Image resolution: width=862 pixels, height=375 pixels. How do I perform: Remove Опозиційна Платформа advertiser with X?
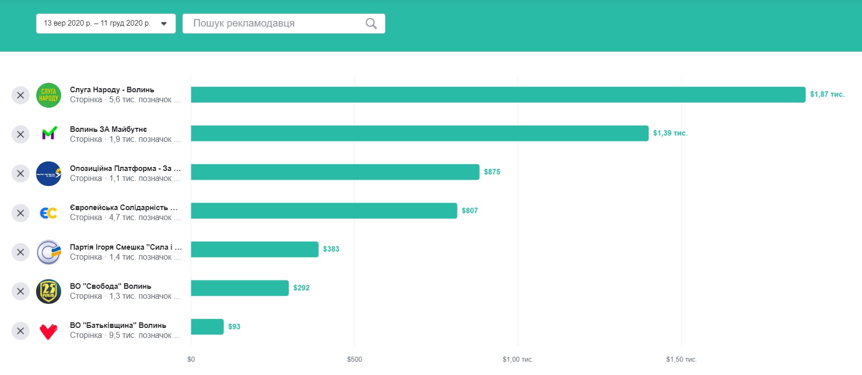(21, 173)
